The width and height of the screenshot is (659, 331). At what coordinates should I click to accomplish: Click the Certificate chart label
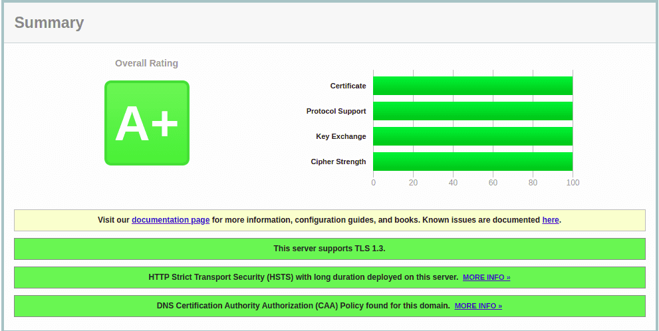pos(348,86)
